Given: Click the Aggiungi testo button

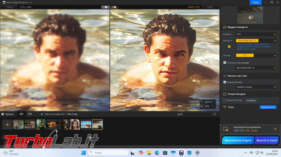Looking at the screenshot, I should pos(268,107).
